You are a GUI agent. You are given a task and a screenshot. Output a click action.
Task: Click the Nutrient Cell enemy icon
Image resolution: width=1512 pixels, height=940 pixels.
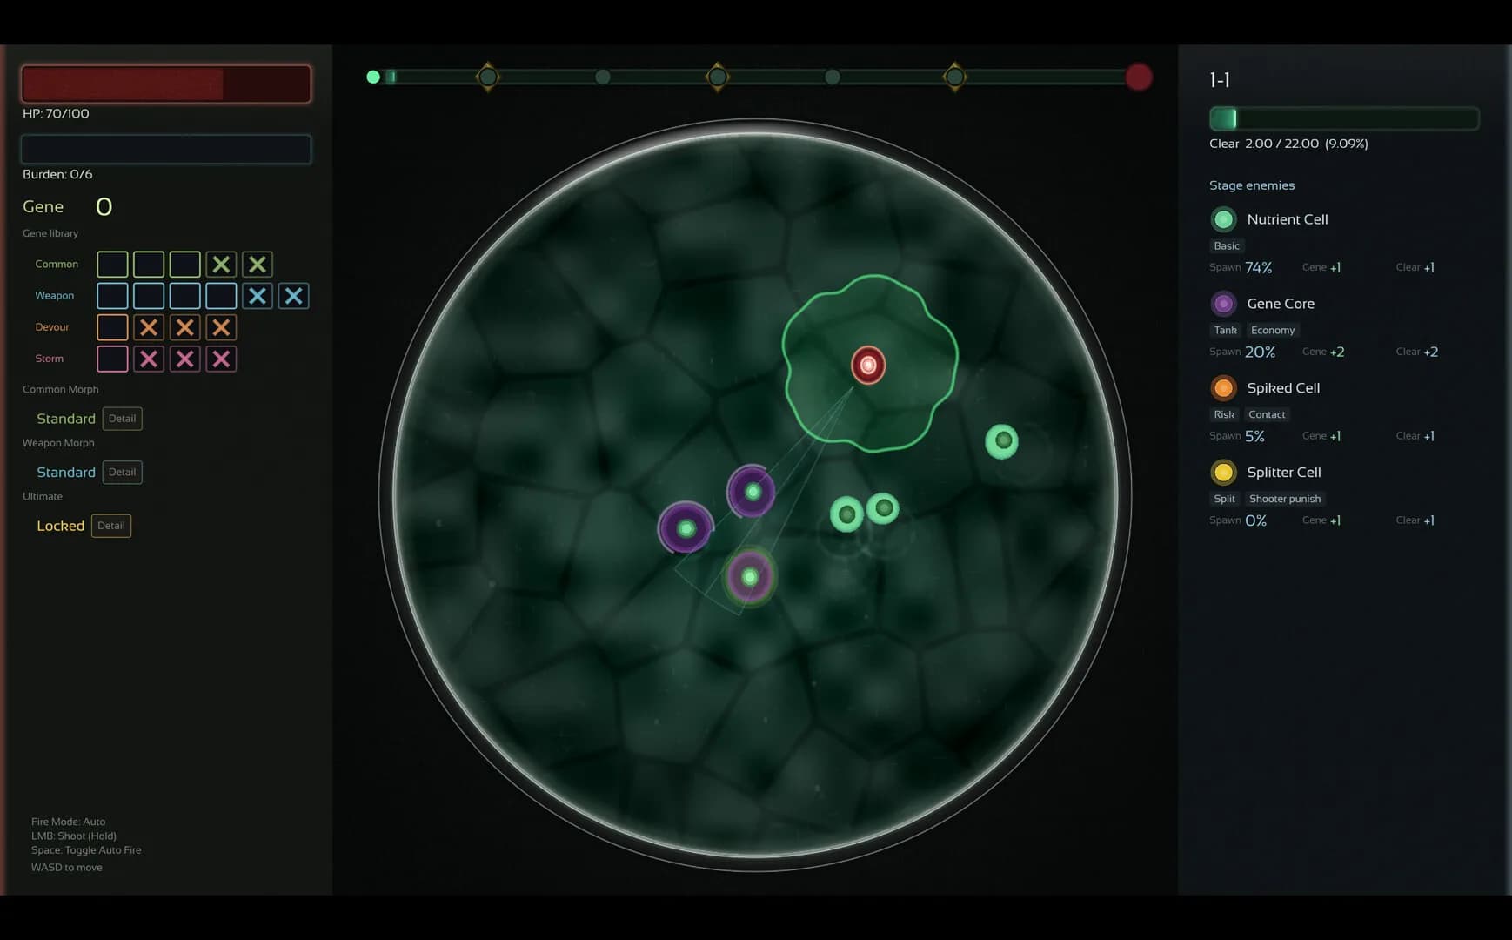point(1223,219)
